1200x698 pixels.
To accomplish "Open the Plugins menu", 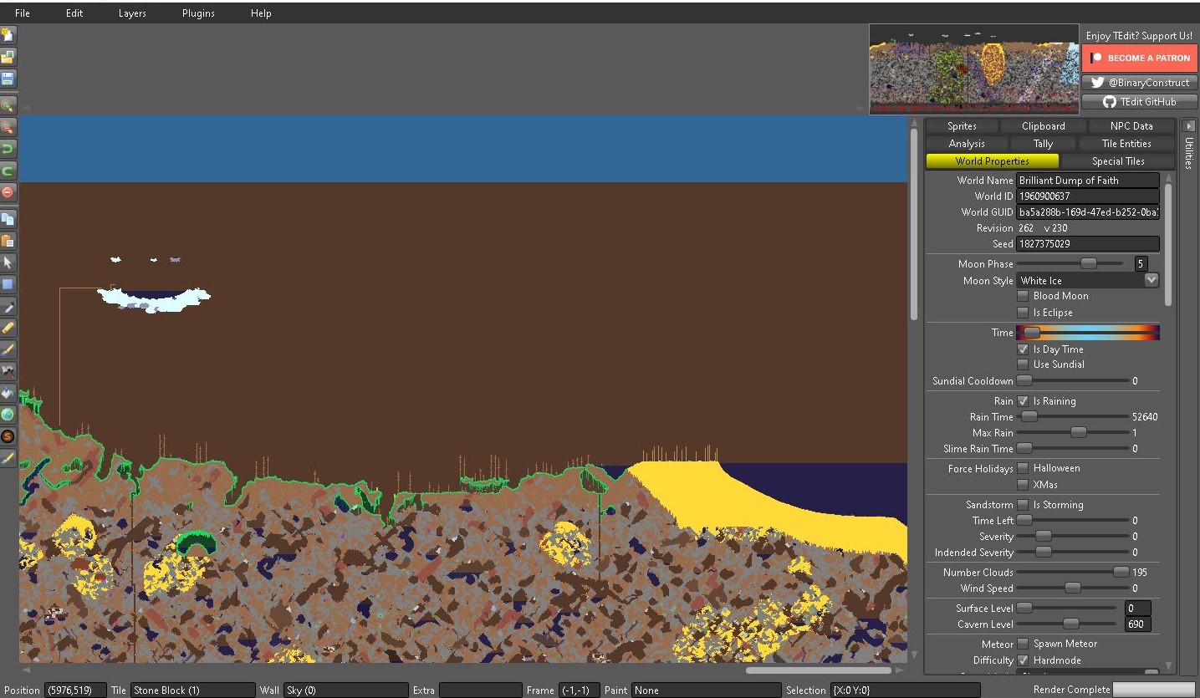I will [197, 13].
